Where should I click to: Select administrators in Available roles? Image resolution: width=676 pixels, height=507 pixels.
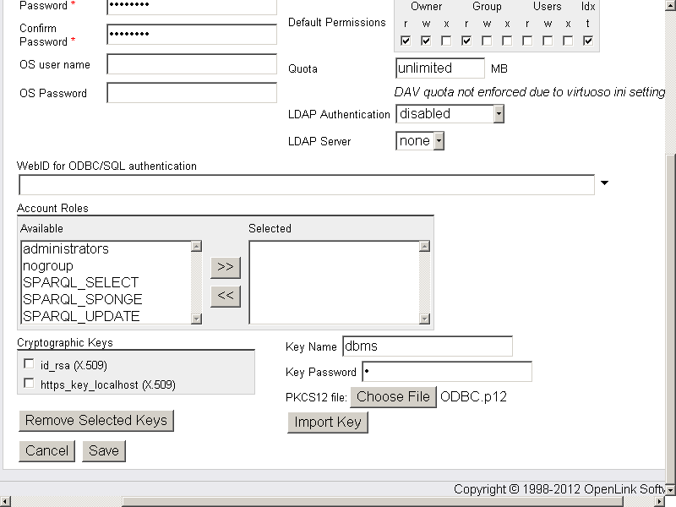pyautogui.click(x=66, y=249)
